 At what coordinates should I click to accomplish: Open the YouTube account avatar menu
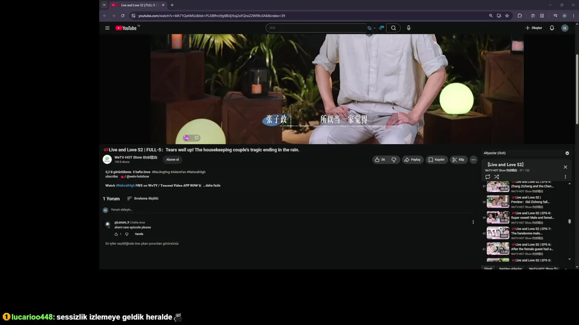(565, 28)
